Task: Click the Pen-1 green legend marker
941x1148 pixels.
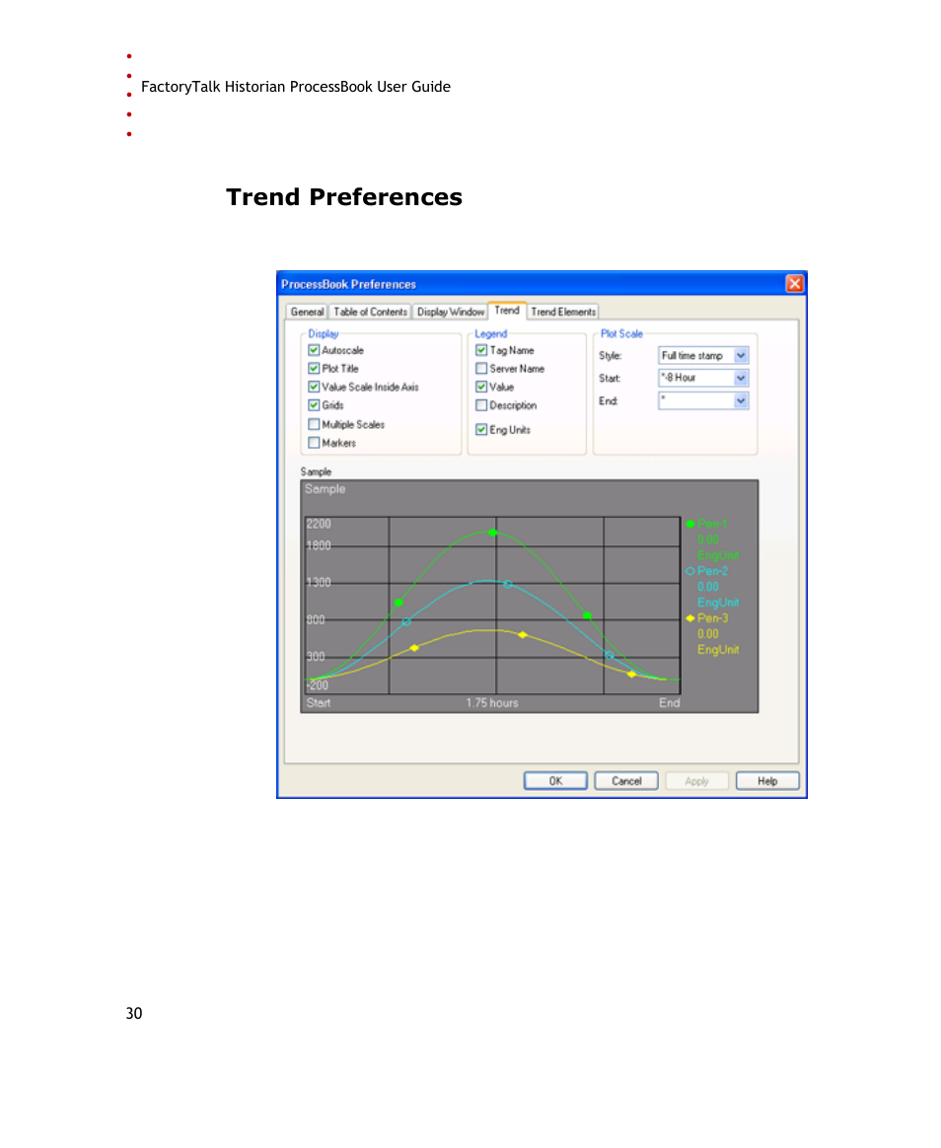Action: 689,524
